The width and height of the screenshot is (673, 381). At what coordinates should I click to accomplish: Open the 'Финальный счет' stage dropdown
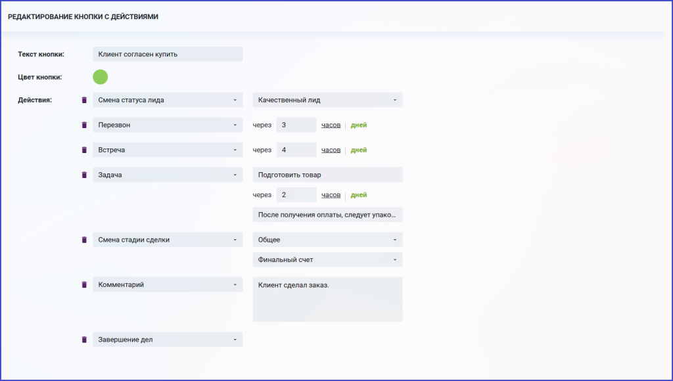pyautogui.click(x=327, y=259)
